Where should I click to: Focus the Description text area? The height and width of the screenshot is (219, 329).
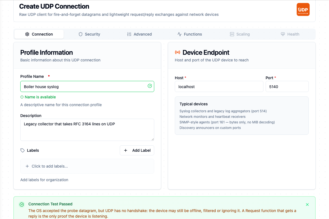tap(87, 130)
